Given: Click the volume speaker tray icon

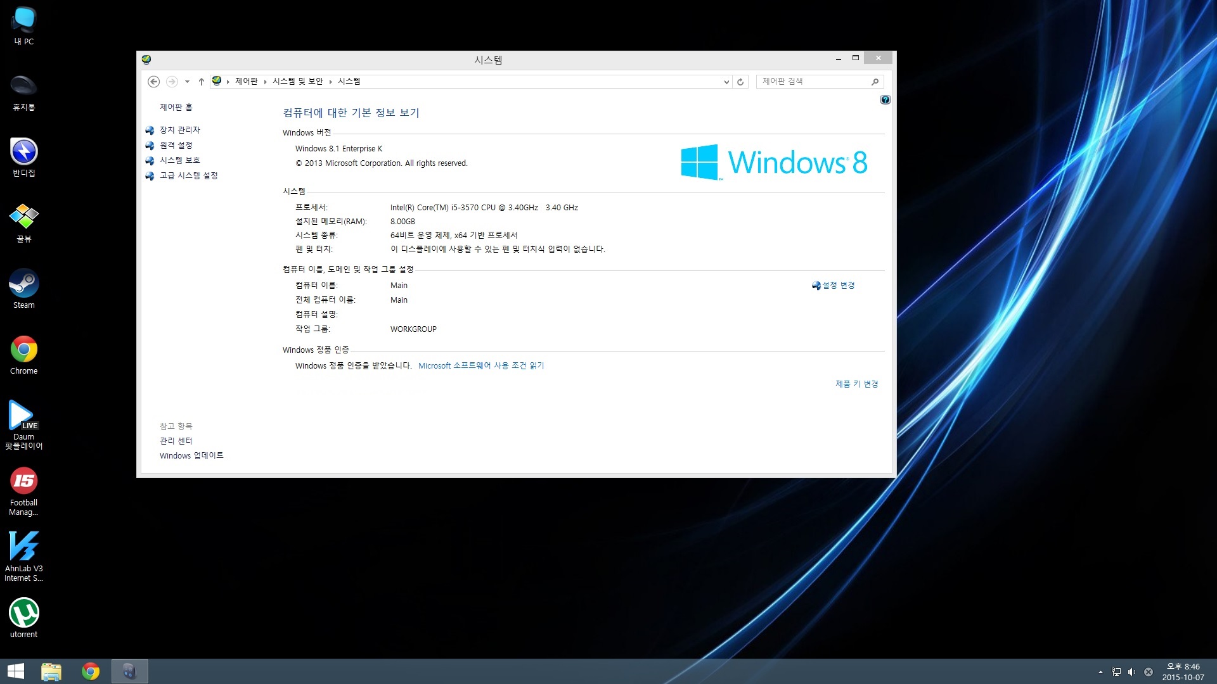Looking at the screenshot, I should pyautogui.click(x=1131, y=672).
